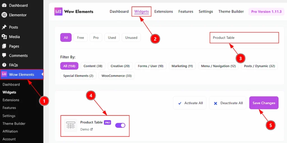
Task: Click the Activate All button
Action: pyautogui.click(x=190, y=103)
